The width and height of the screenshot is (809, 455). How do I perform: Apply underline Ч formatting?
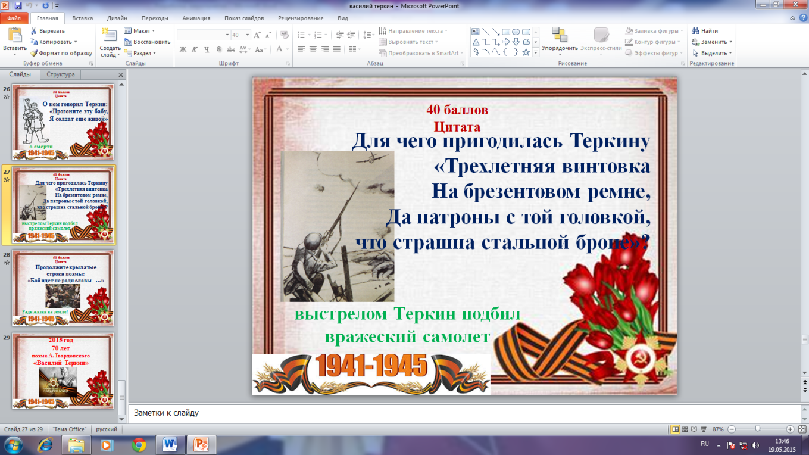tap(207, 49)
